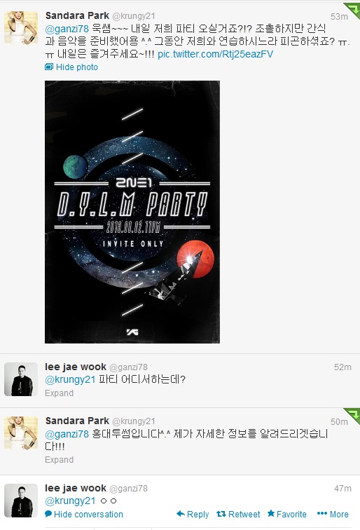The height and width of the screenshot is (530, 360).
Task: Expand the 52m lee jae wook tweet
Action: pos(59,393)
